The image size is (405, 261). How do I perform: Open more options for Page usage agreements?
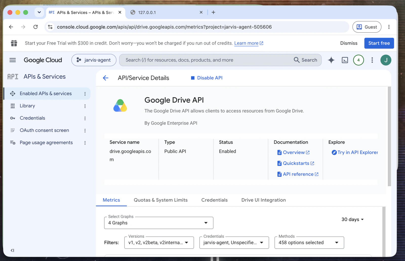tap(85, 143)
